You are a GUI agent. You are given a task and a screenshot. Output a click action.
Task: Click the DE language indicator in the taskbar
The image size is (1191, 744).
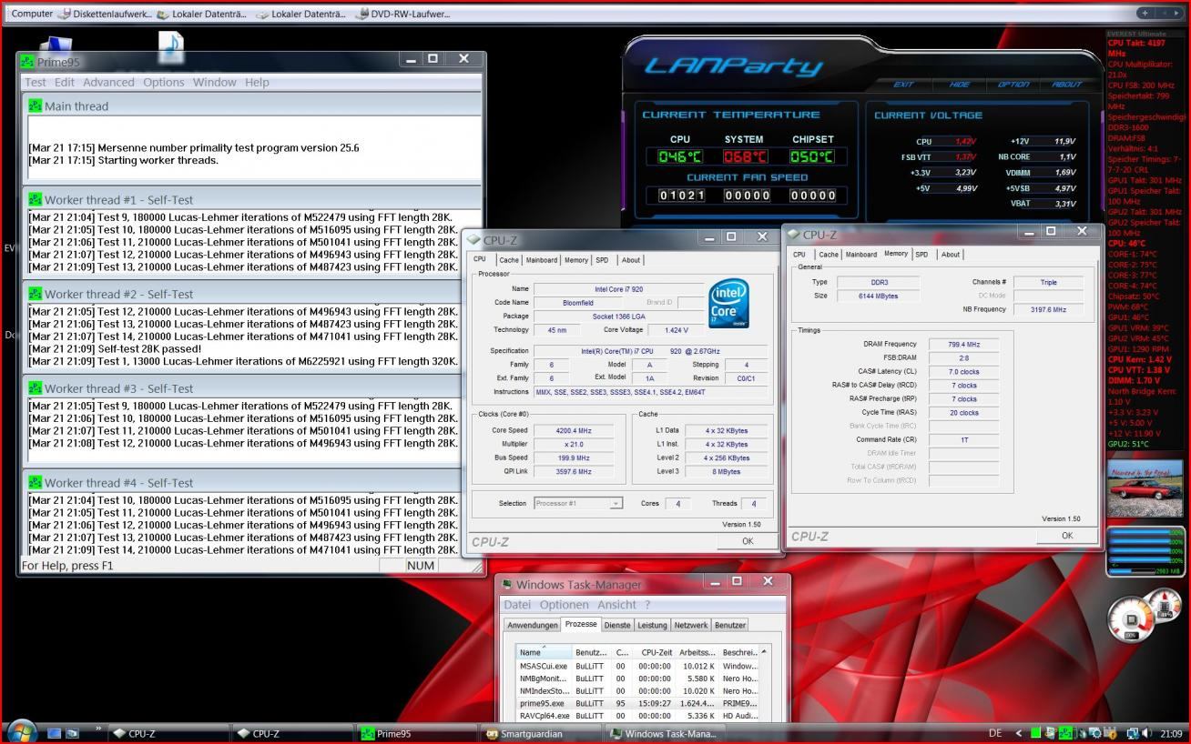click(995, 733)
